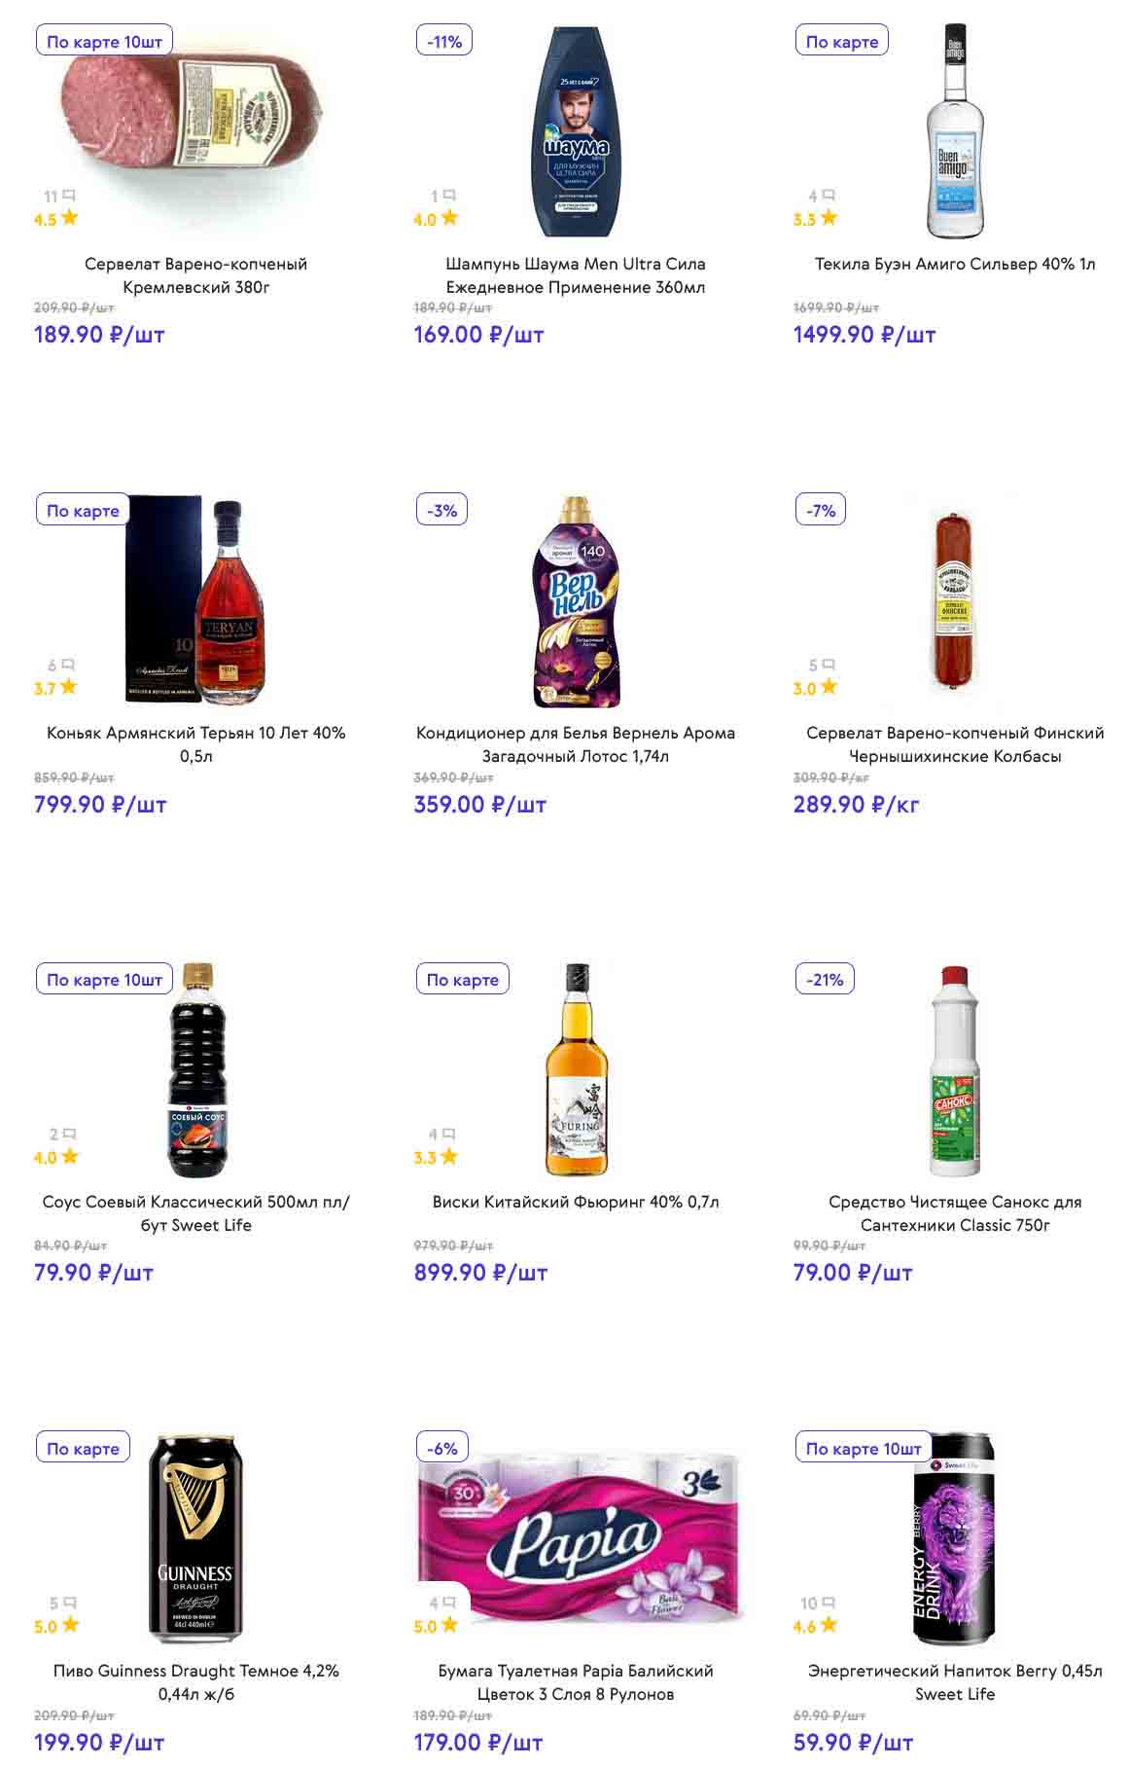Image resolution: width=1129 pixels, height=1766 pixels.
Task: Click the 899.90 ₽ price of Фьюринг whisky
Action: [480, 1273]
